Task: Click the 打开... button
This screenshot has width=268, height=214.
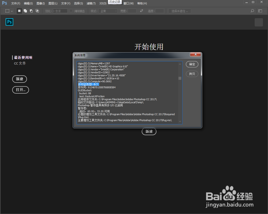Action: tap(21, 90)
